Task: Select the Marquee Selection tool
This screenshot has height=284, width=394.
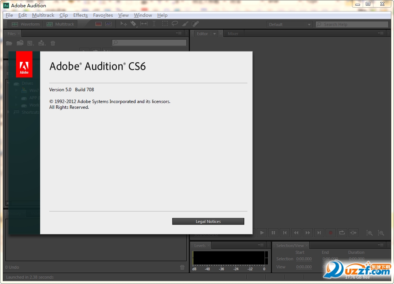Action: coord(165,24)
